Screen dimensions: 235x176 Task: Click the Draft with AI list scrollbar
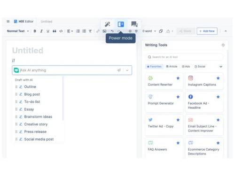[63, 99]
